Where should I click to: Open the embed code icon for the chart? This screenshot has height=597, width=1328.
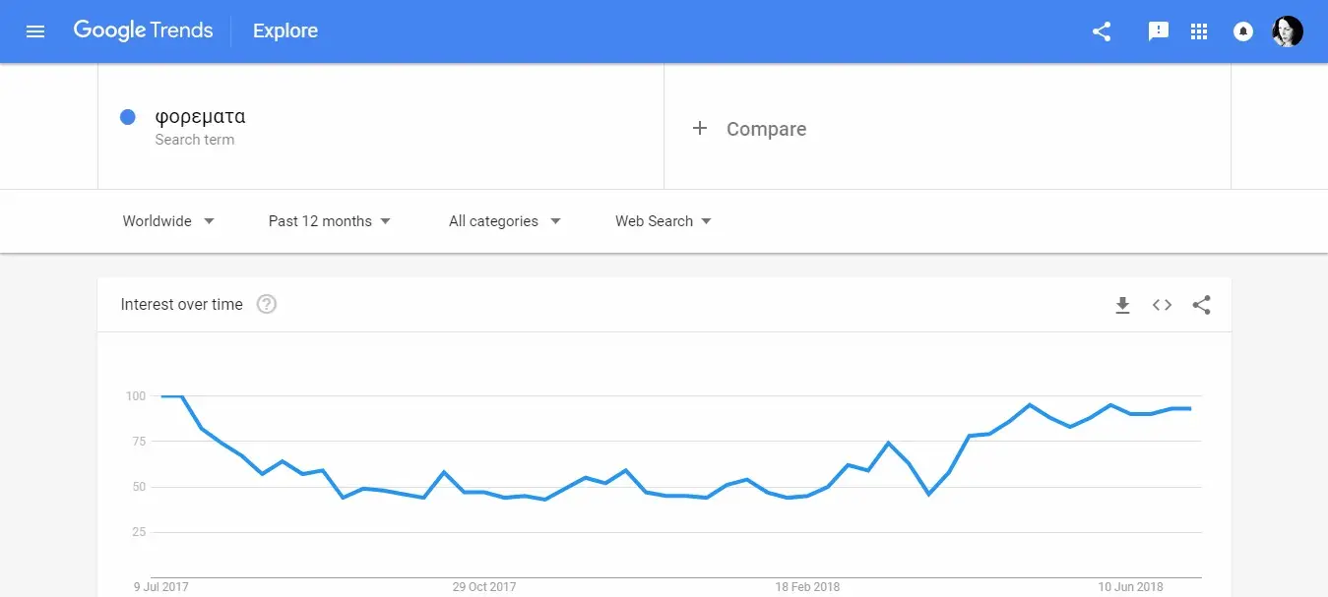point(1162,305)
